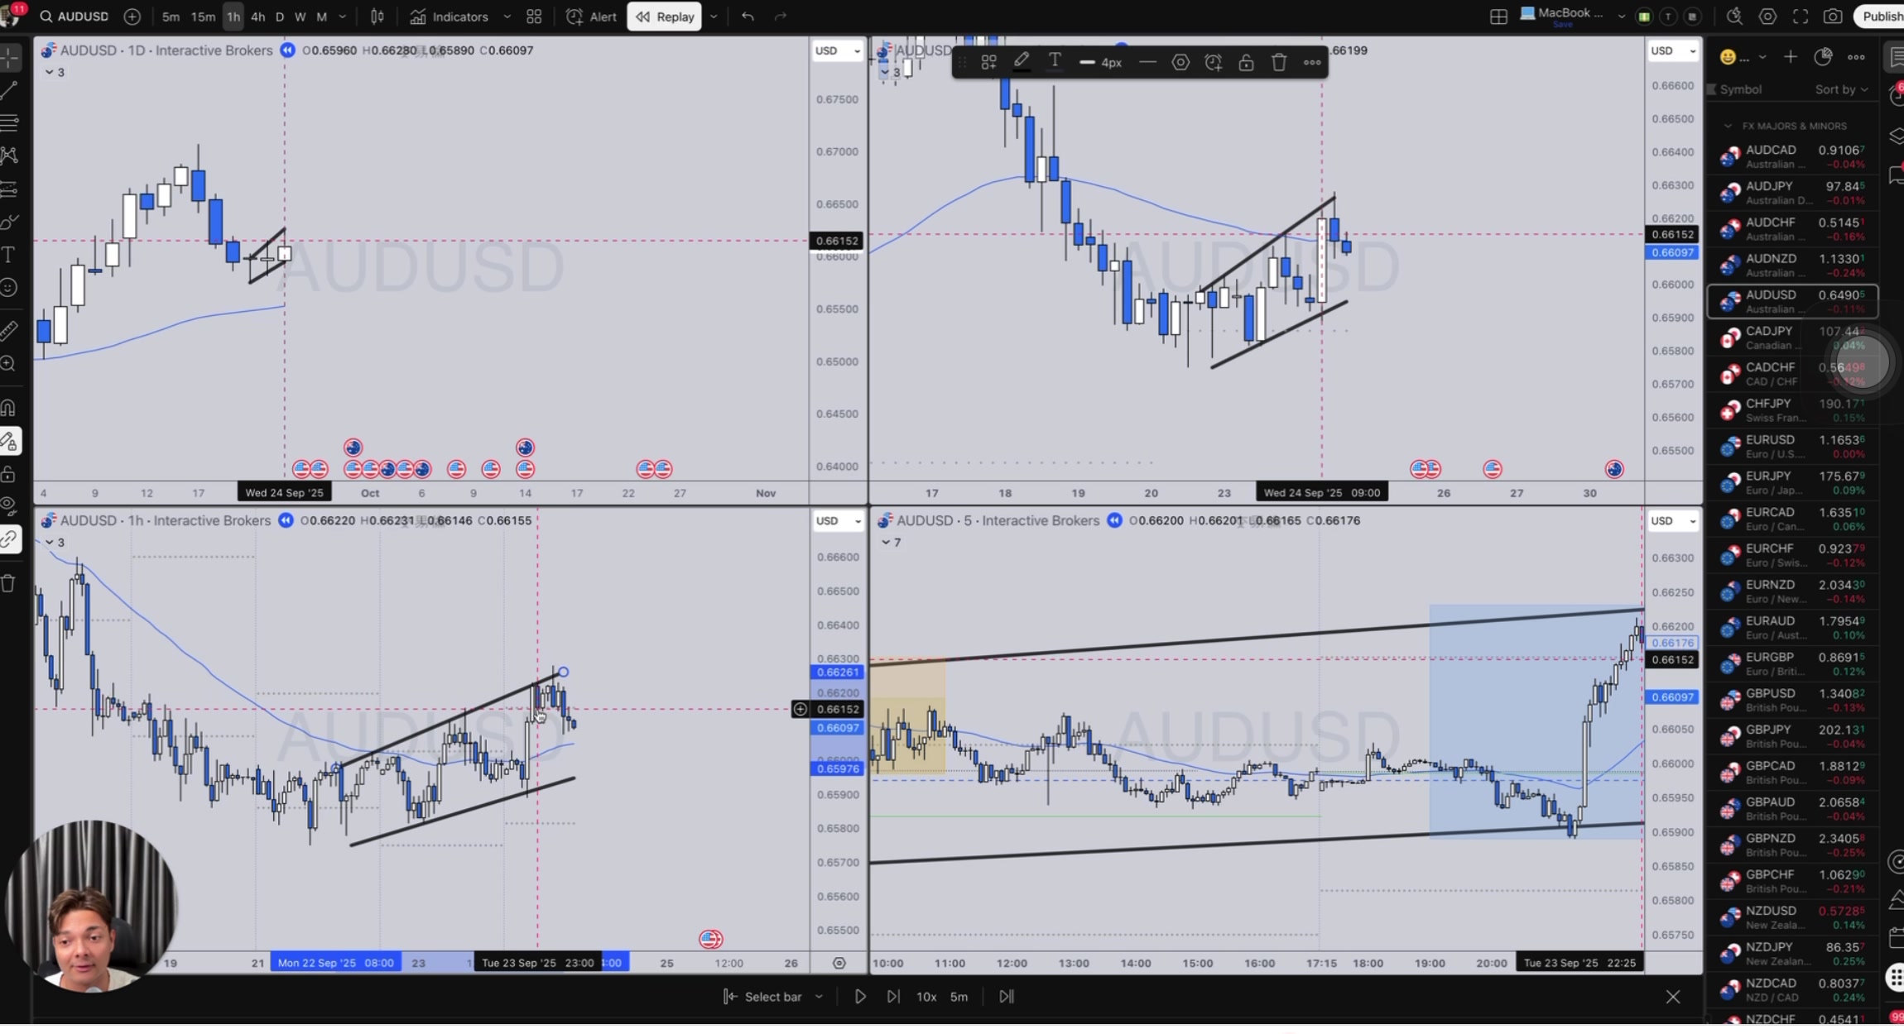Image resolution: width=1904 pixels, height=1034 pixels.
Task: Open USD currency dropdown on daily chart
Action: (838, 50)
